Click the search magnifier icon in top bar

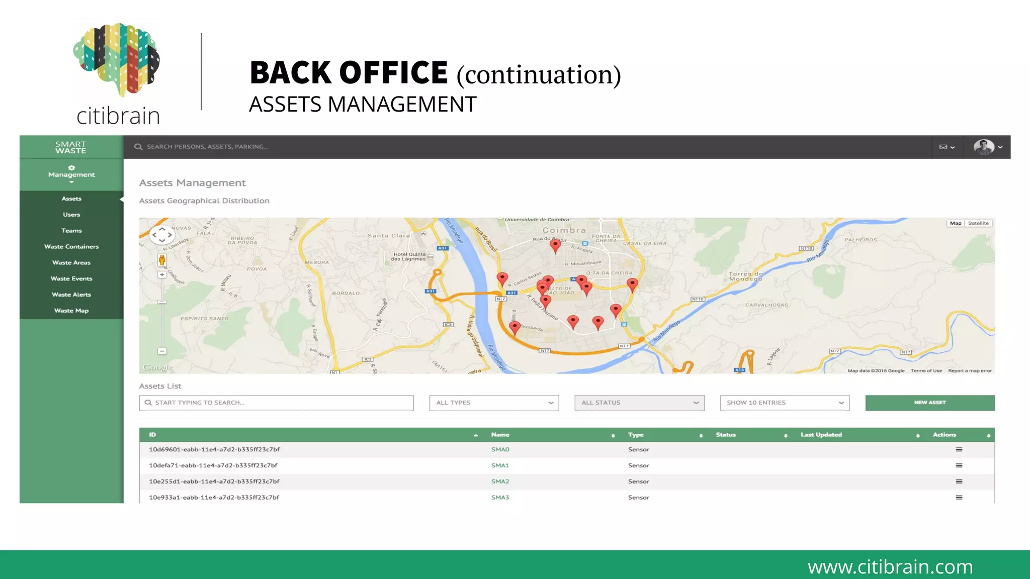pos(138,147)
